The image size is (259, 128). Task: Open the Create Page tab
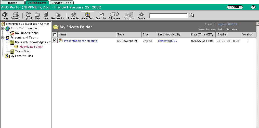click(61, 3)
